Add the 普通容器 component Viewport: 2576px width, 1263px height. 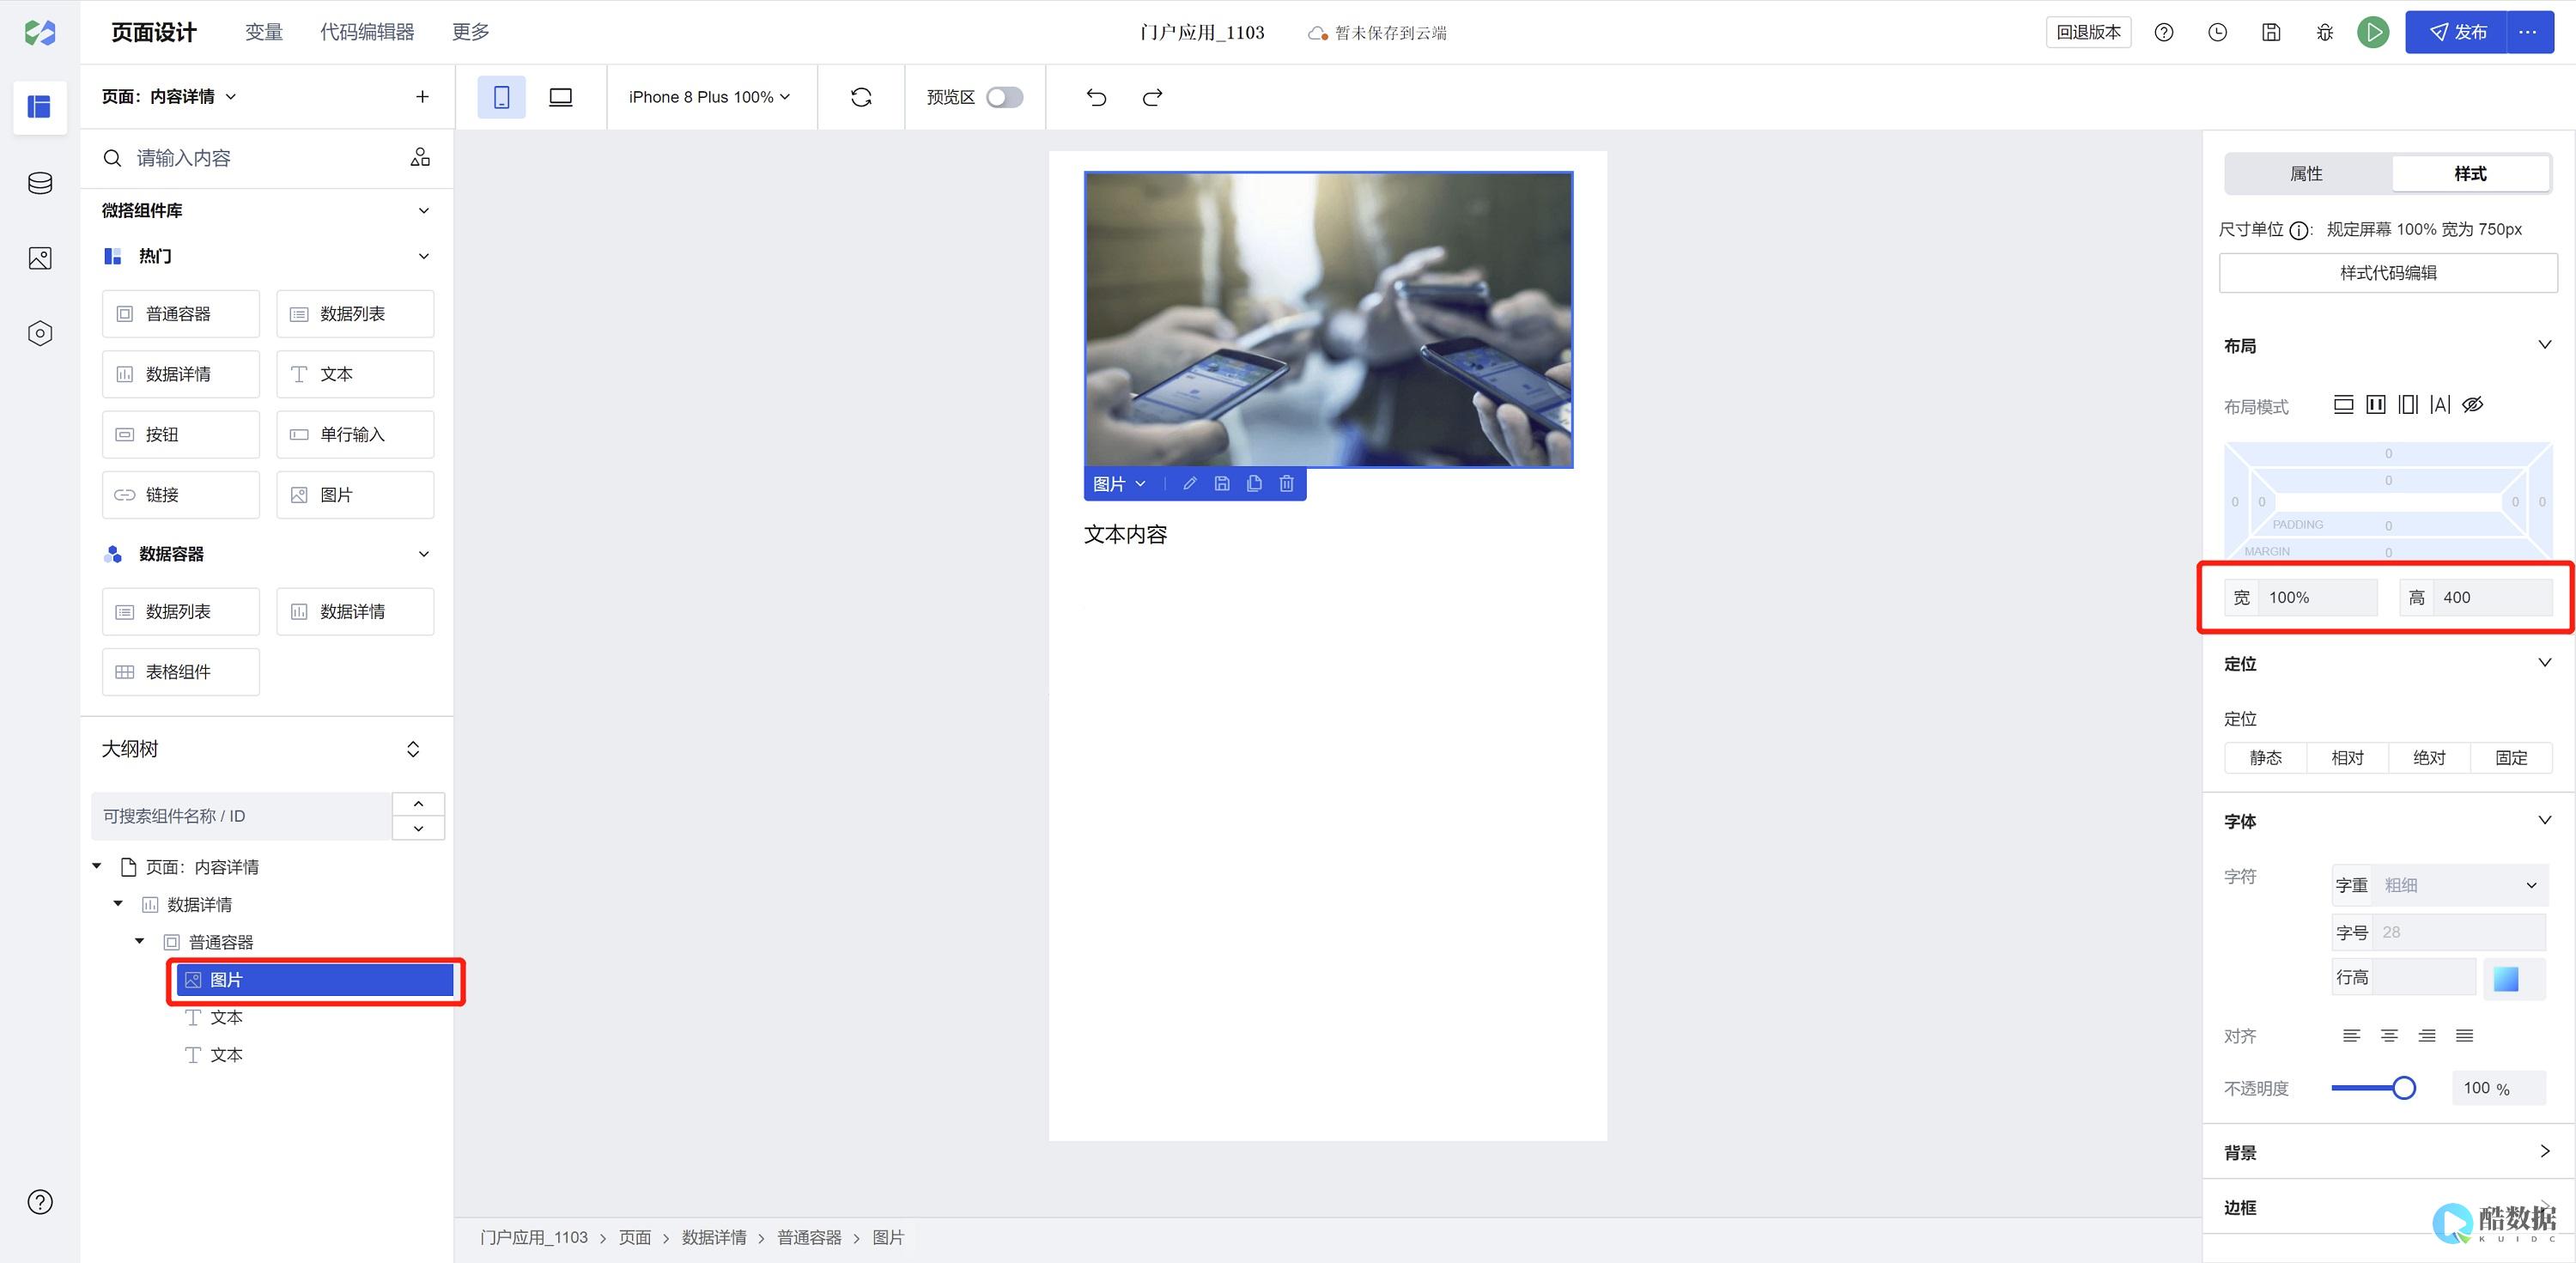(x=181, y=314)
